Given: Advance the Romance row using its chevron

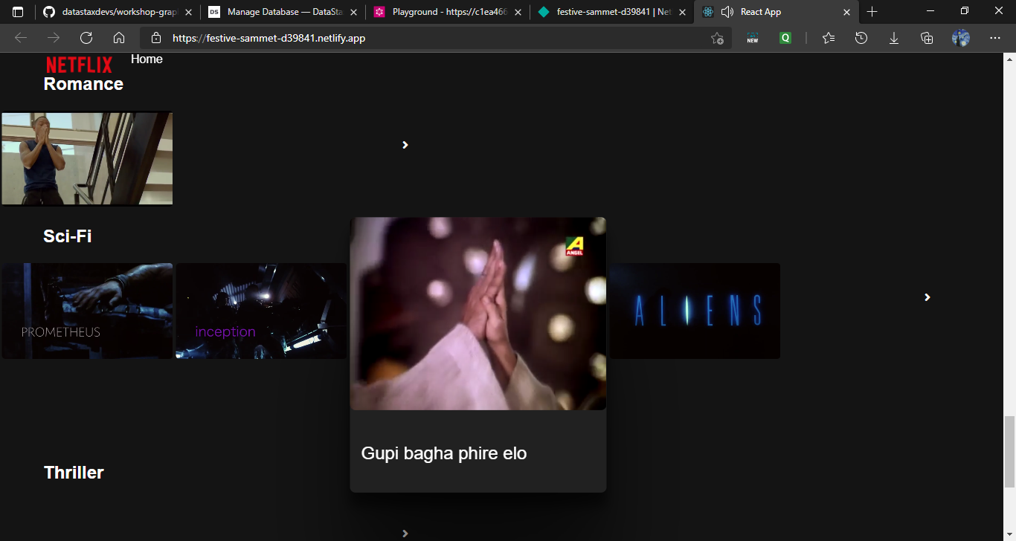Looking at the screenshot, I should 405,145.
